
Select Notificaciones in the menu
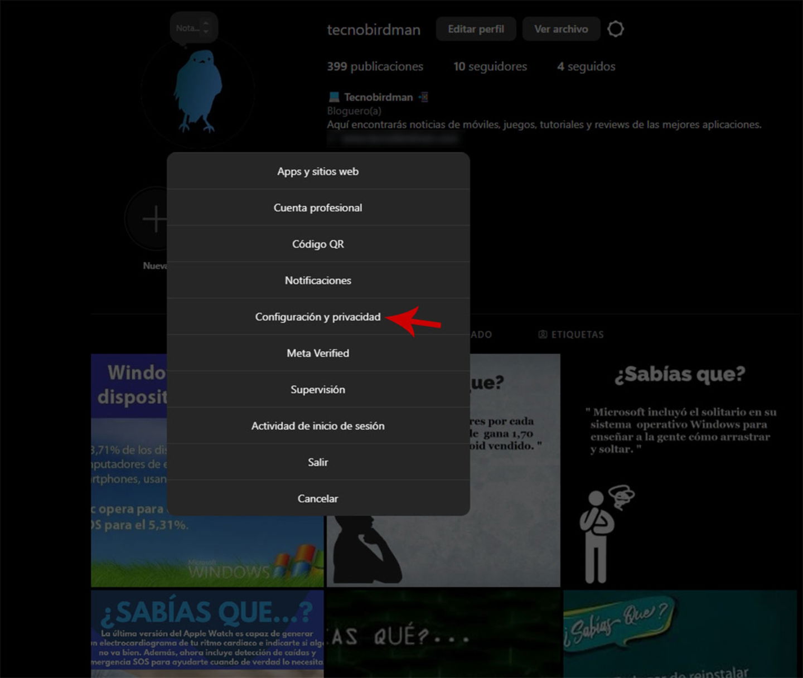[318, 280]
